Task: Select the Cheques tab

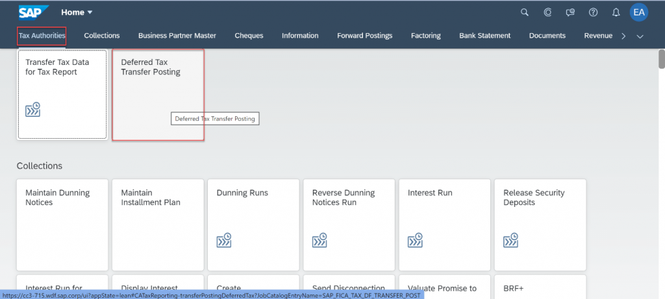Action: [249, 36]
